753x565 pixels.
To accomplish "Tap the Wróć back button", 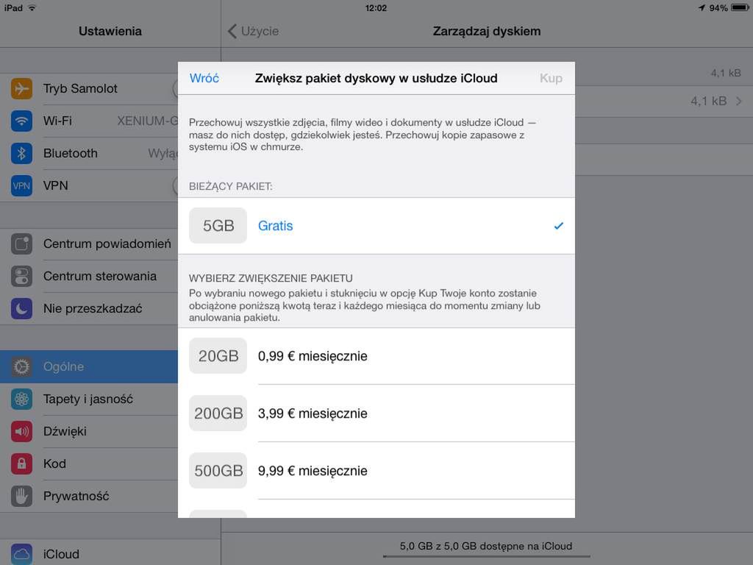I will [x=204, y=78].
